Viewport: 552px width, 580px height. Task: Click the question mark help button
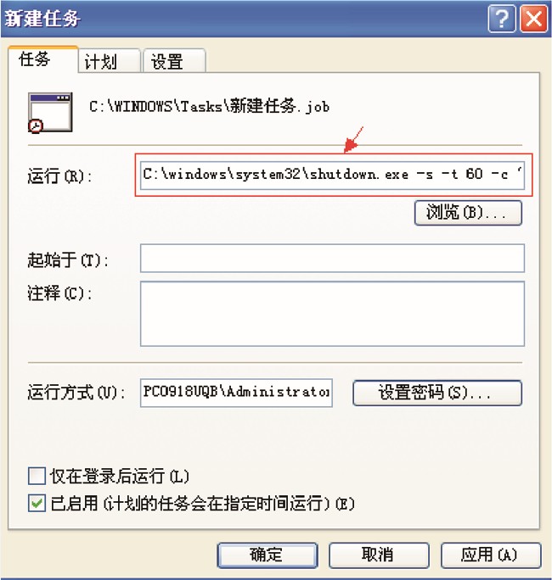tap(502, 18)
